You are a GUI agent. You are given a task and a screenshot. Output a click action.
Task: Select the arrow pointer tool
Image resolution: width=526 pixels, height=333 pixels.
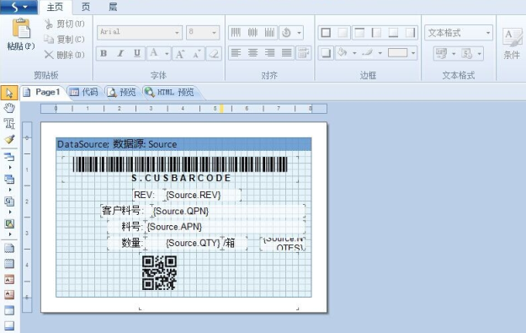click(x=9, y=93)
